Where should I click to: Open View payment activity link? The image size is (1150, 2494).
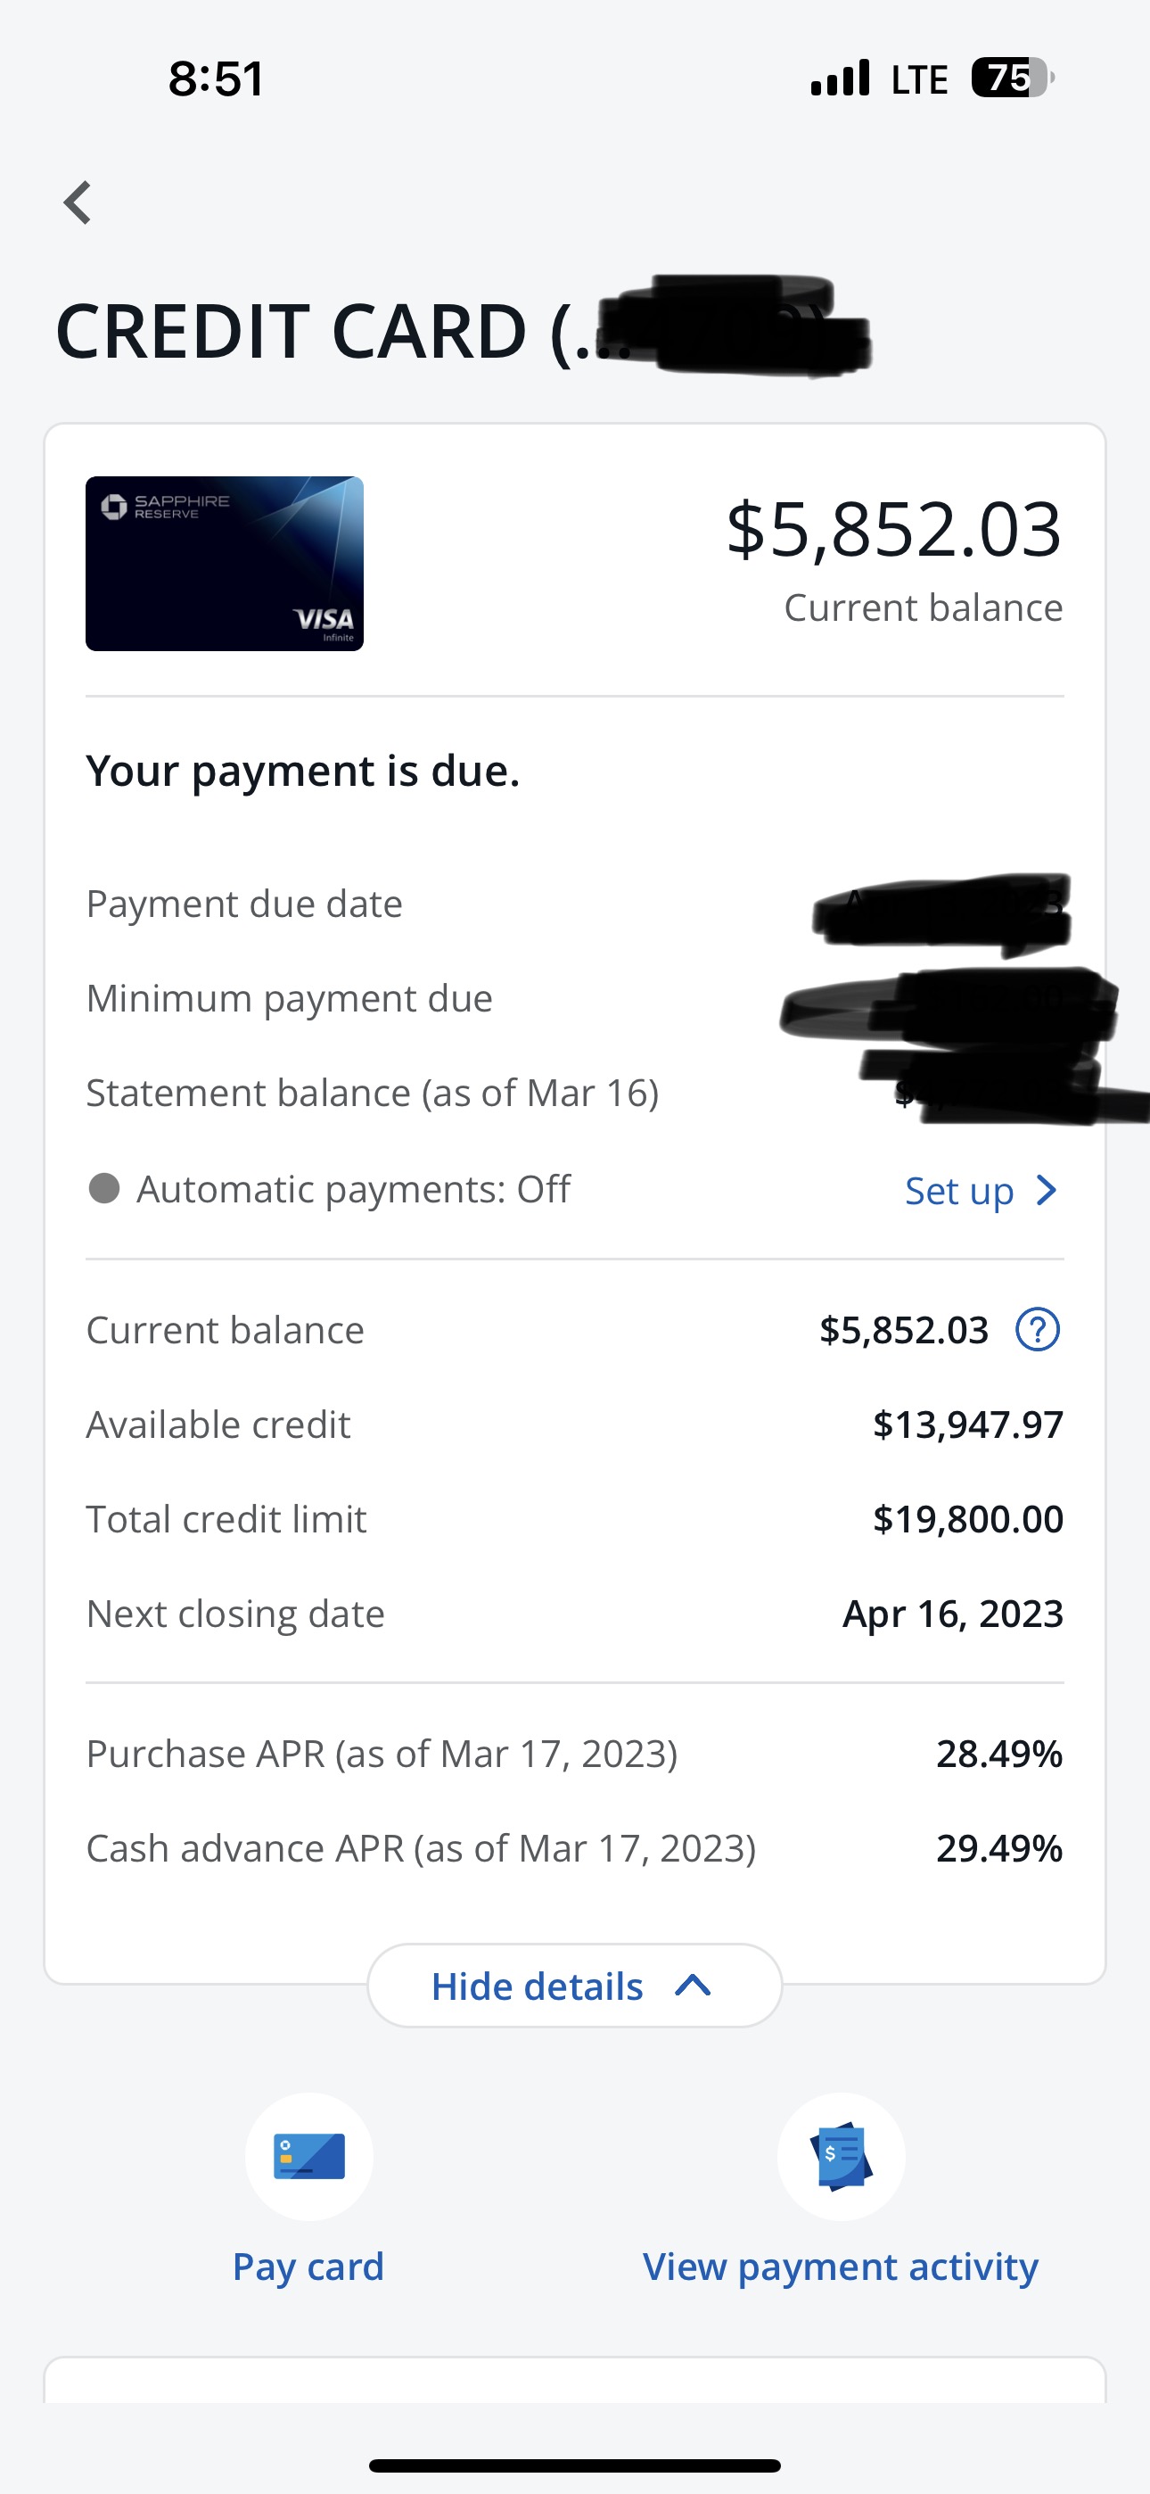[841, 2267]
